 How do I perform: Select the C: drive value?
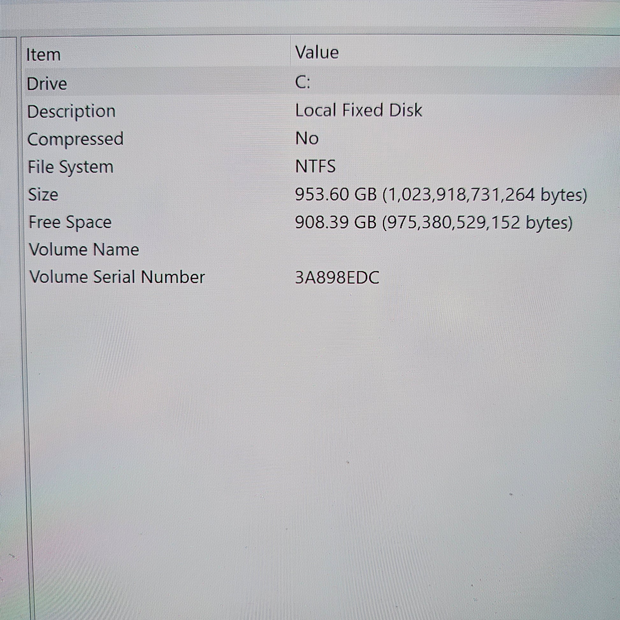point(303,83)
